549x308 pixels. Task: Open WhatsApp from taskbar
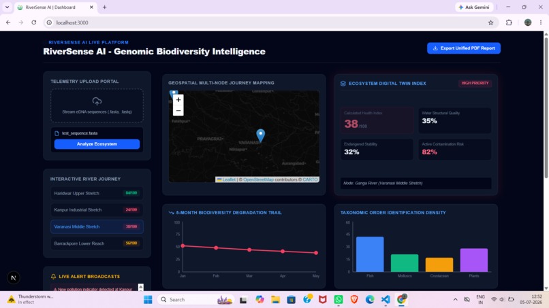(339, 300)
